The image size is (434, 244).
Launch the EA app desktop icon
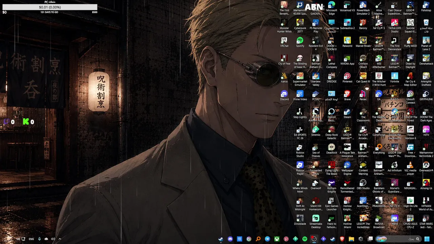[379, 96]
